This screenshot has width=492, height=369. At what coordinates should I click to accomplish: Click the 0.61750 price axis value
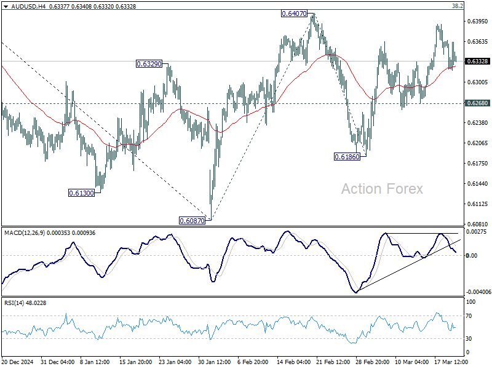click(478, 164)
